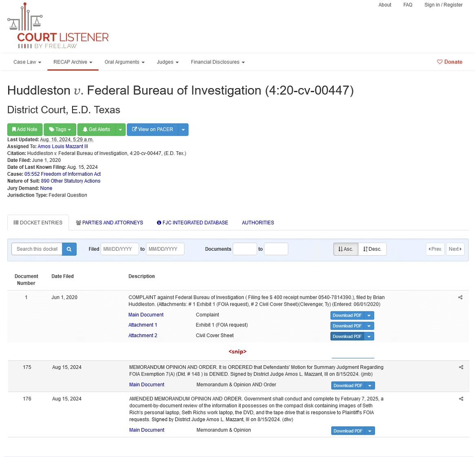Screen dimensions: 476x457
Task: Click the Document Number column header
Action: click(x=26, y=280)
